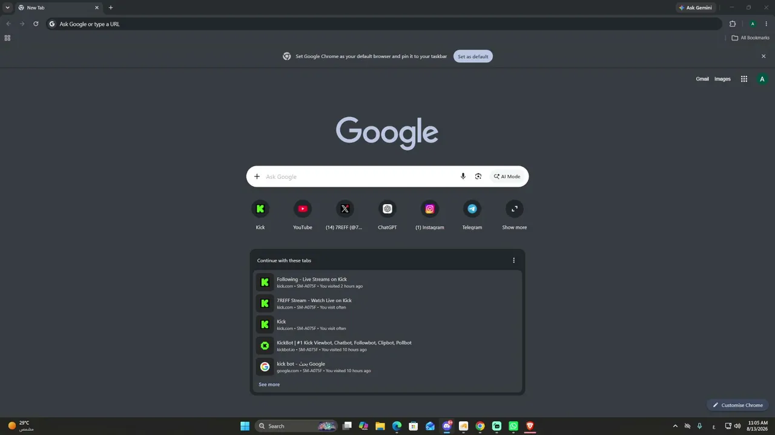
Task: Click See more in tabs card
Action: tap(269, 384)
